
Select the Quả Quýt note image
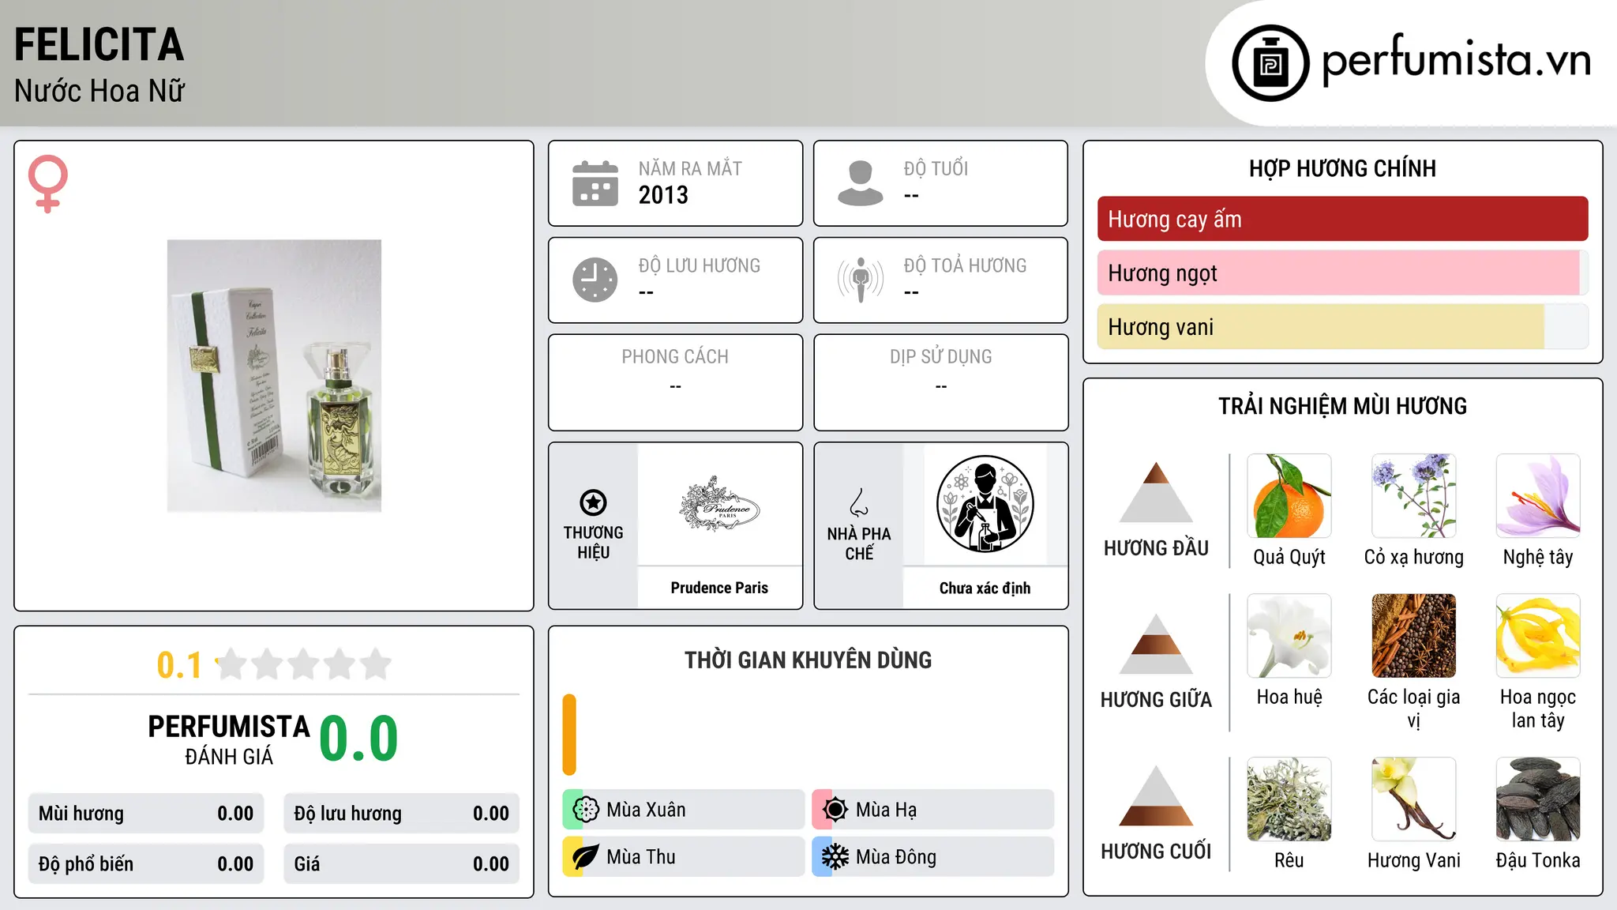click(1289, 496)
